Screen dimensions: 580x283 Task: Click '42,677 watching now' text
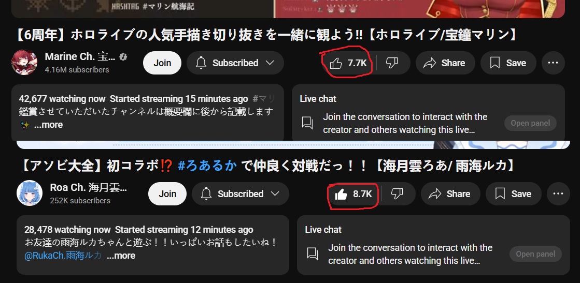63,99
